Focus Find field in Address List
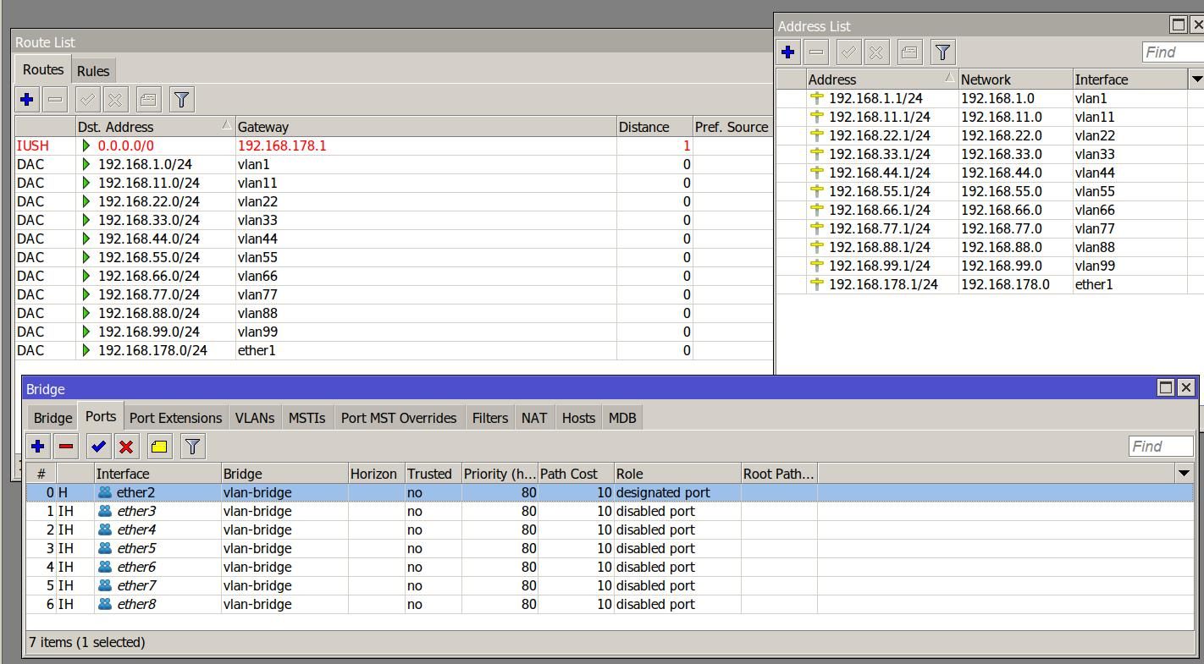Image resolution: width=1204 pixels, height=664 pixels. (1173, 52)
